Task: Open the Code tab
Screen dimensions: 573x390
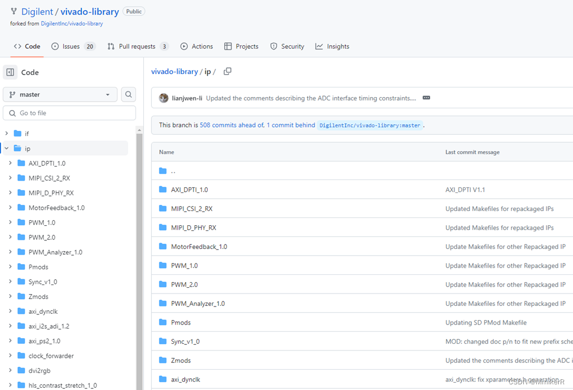Action: pos(27,46)
